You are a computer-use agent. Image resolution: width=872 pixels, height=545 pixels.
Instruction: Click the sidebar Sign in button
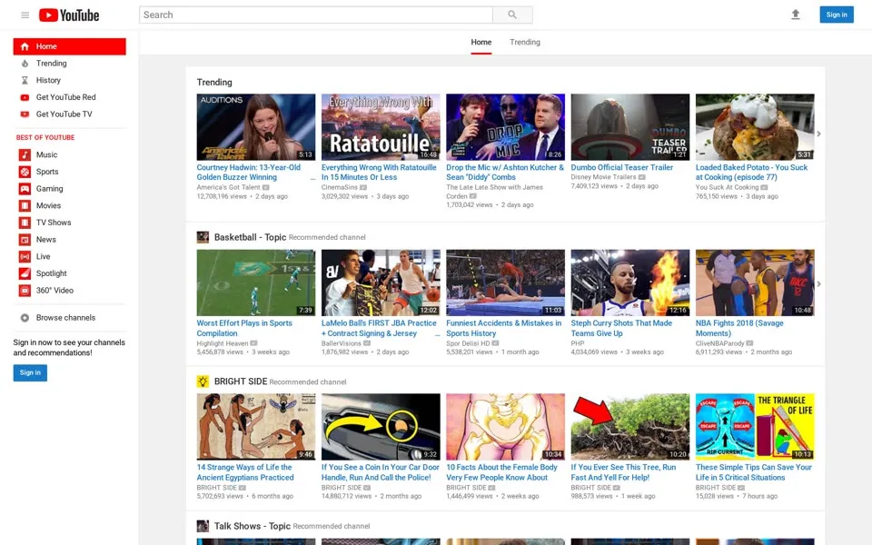click(30, 372)
